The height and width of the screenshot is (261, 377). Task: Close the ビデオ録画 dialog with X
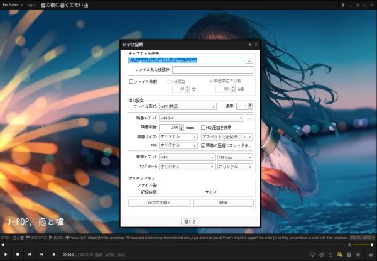coord(256,45)
